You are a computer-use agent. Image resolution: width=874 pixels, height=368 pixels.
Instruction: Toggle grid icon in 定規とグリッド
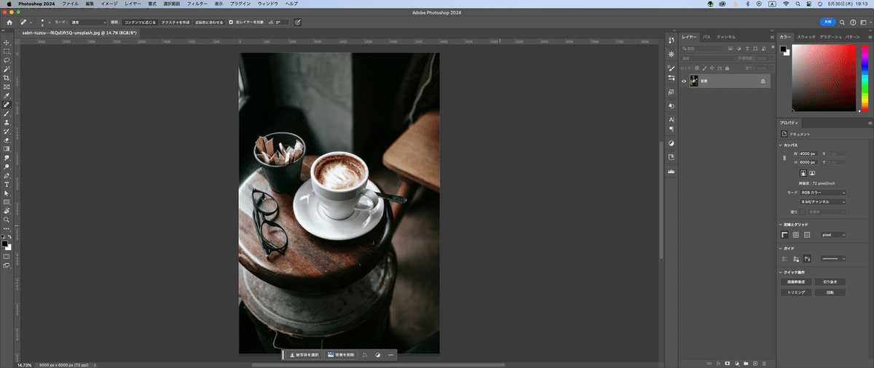click(796, 235)
